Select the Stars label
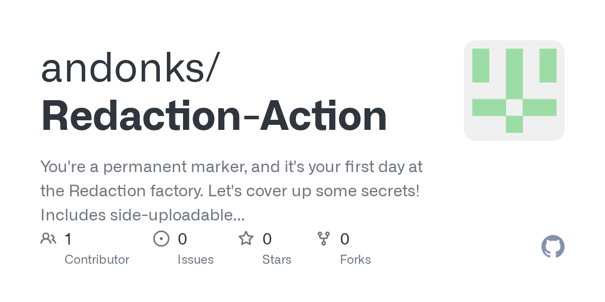 pos(277,260)
